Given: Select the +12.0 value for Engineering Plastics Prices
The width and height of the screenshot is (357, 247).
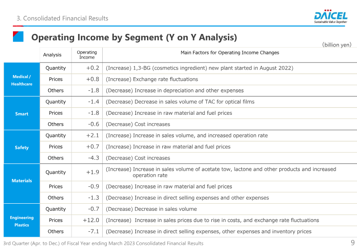Looking at the screenshot, I should coord(91,220).
